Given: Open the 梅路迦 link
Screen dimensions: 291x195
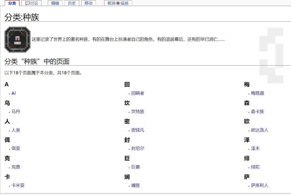Looking at the screenshot, I should tap(257, 93).
